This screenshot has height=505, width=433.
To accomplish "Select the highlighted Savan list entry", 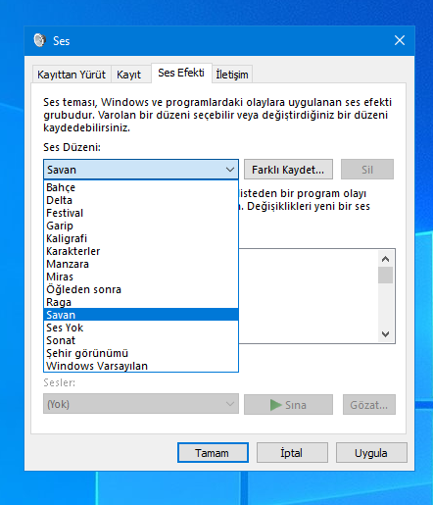I will [141, 315].
